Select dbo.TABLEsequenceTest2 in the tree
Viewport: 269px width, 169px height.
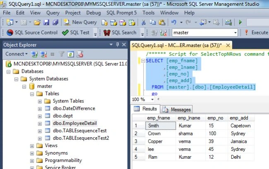tap(81, 138)
